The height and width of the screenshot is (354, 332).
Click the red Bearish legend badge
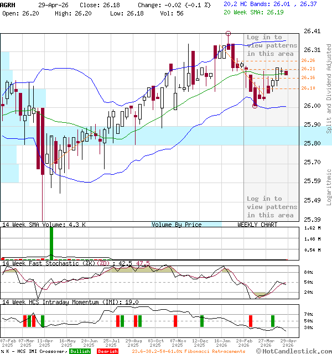tap(107, 351)
